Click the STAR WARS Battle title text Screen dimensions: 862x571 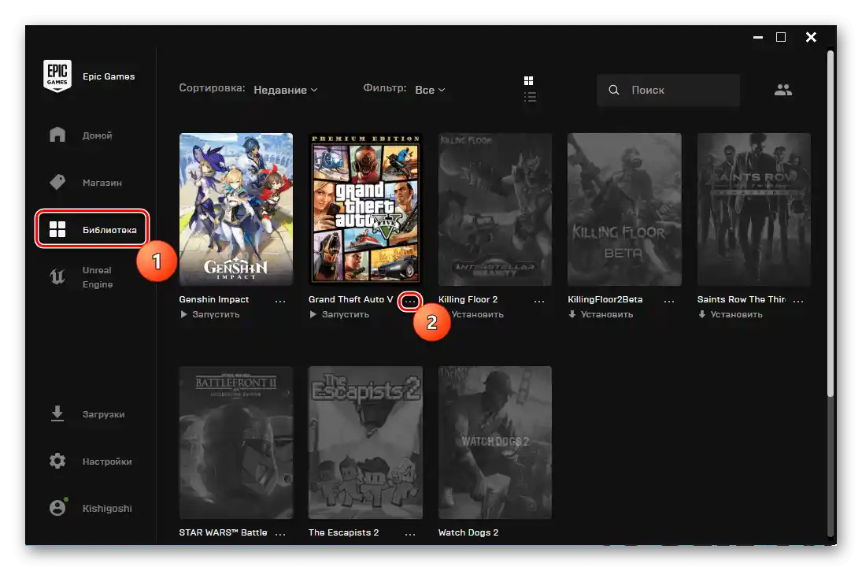click(x=224, y=532)
